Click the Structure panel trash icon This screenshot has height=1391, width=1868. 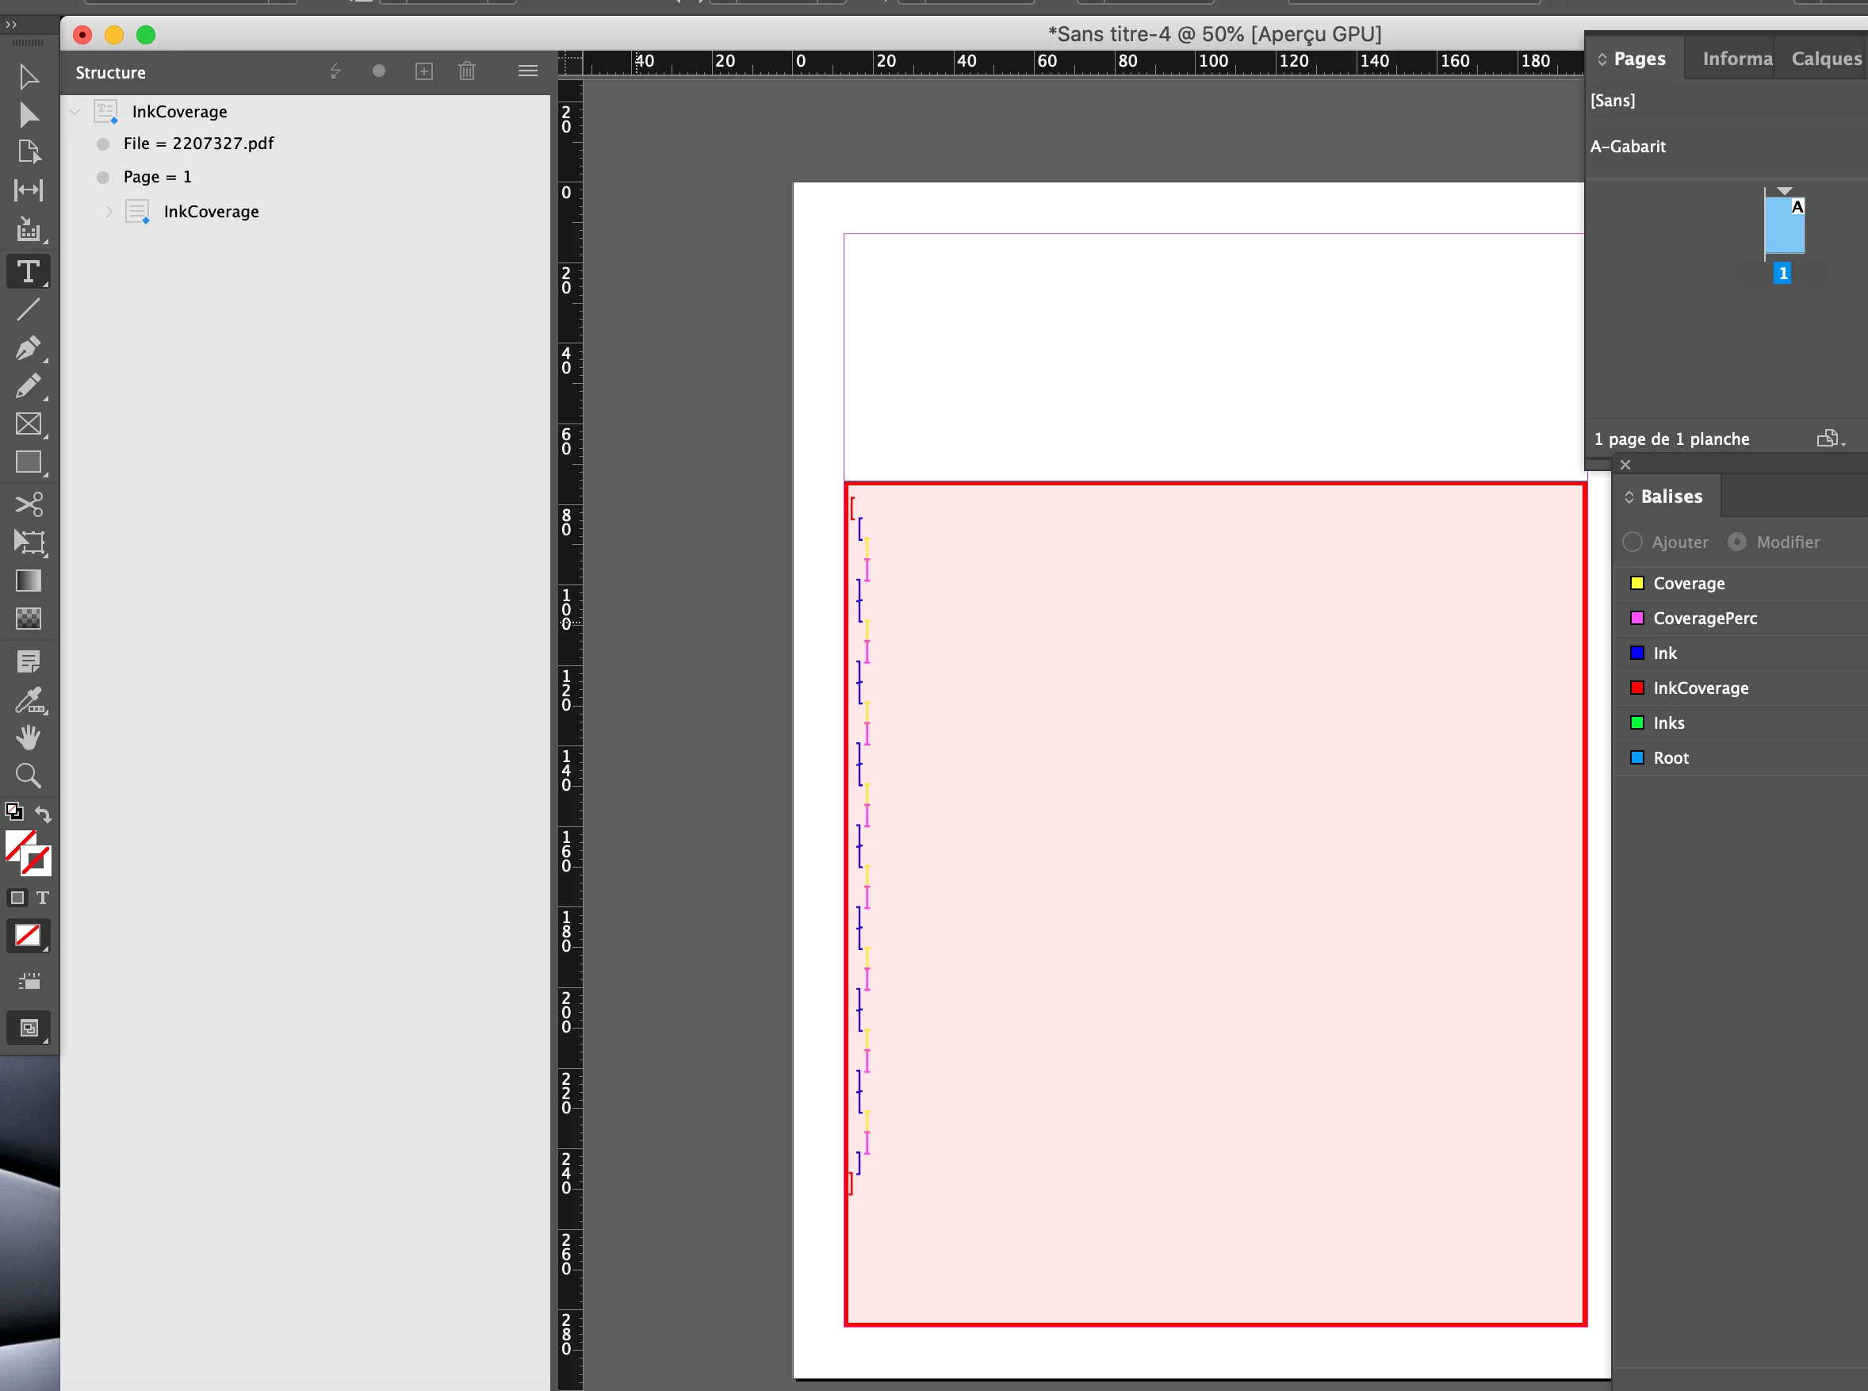[x=467, y=71]
